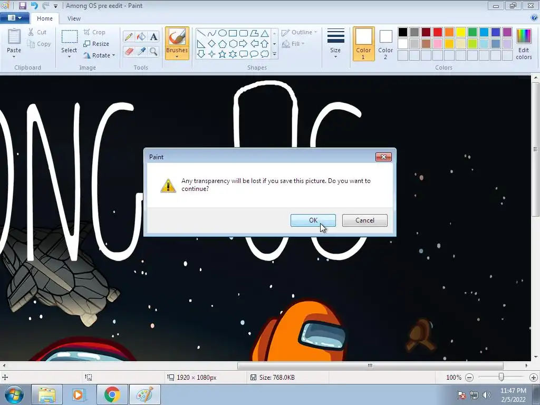This screenshot has width=540, height=405.
Task: Switch to the View tab
Action: 74,18
